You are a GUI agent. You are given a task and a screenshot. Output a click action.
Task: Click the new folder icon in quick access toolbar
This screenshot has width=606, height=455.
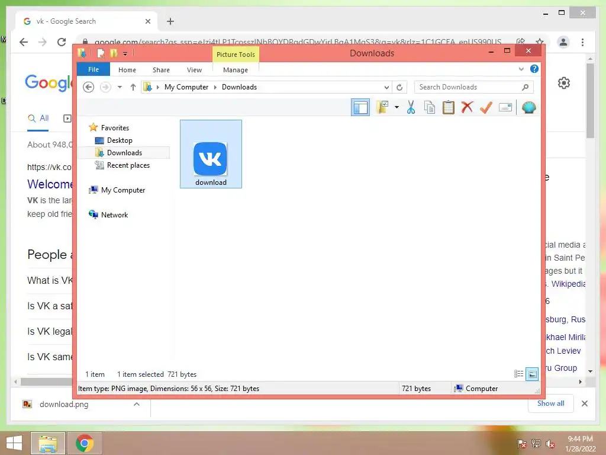114,53
